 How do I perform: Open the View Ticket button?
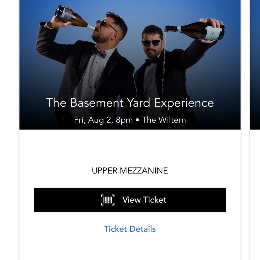[130, 200]
